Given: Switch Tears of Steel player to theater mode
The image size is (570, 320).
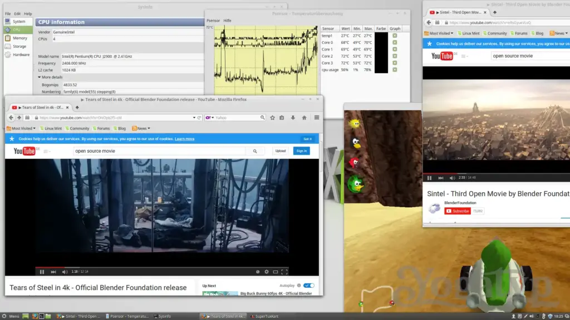Looking at the screenshot, I should pyautogui.click(x=276, y=272).
